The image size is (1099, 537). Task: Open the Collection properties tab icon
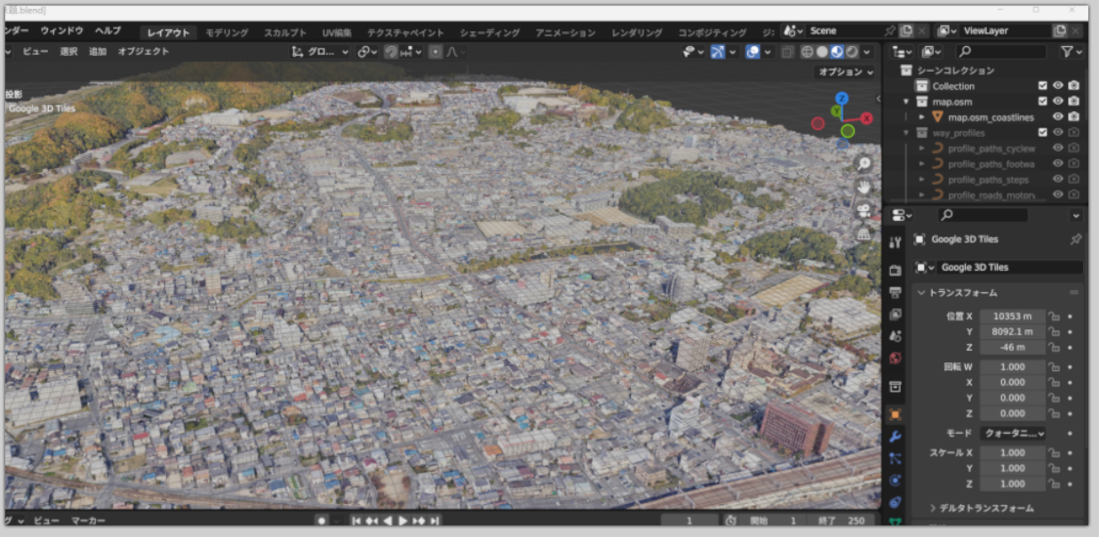(895, 386)
